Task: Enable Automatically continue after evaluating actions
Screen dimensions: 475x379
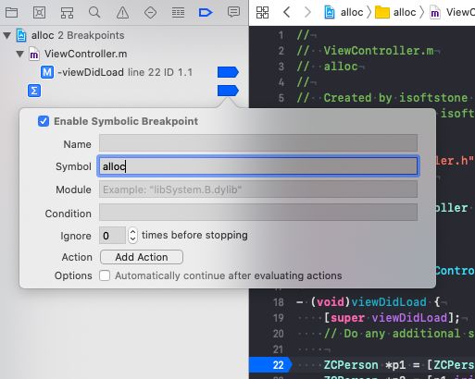Action: (x=105, y=275)
